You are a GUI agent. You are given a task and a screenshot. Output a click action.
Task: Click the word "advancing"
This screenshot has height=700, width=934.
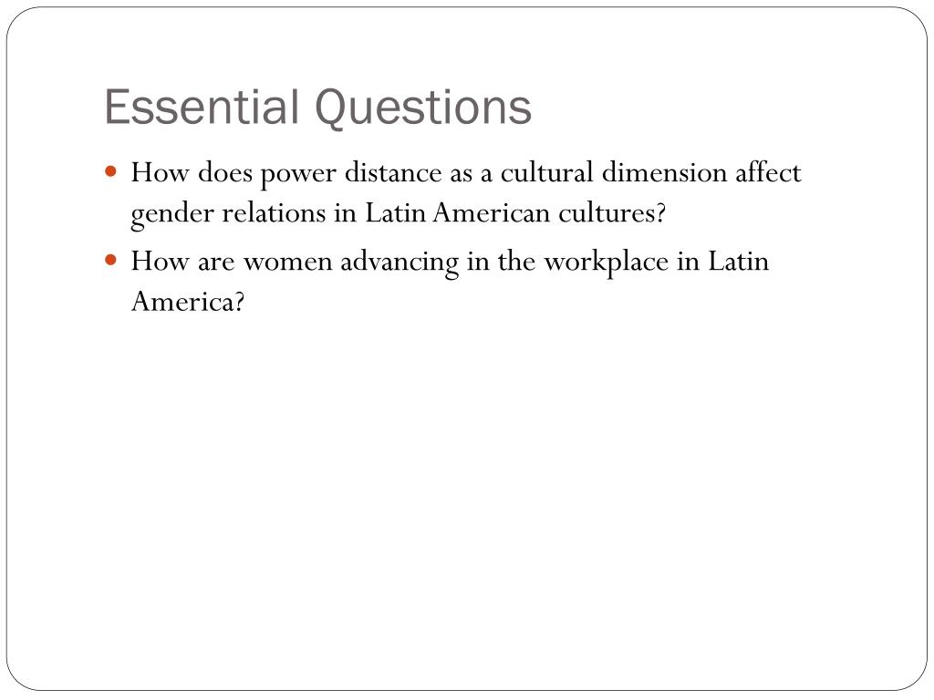(x=400, y=262)
